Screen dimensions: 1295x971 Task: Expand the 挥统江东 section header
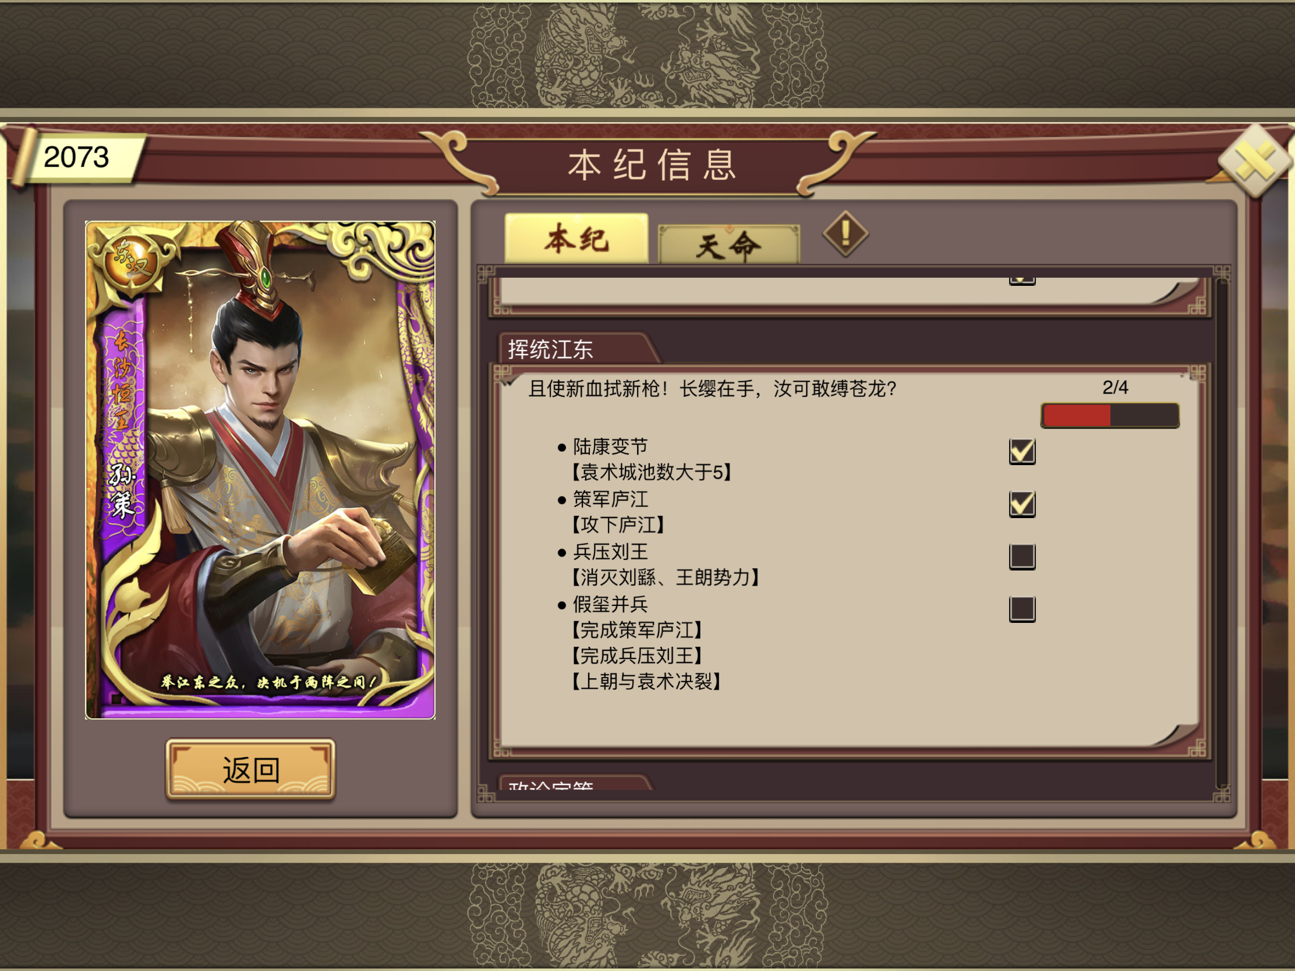tap(578, 349)
